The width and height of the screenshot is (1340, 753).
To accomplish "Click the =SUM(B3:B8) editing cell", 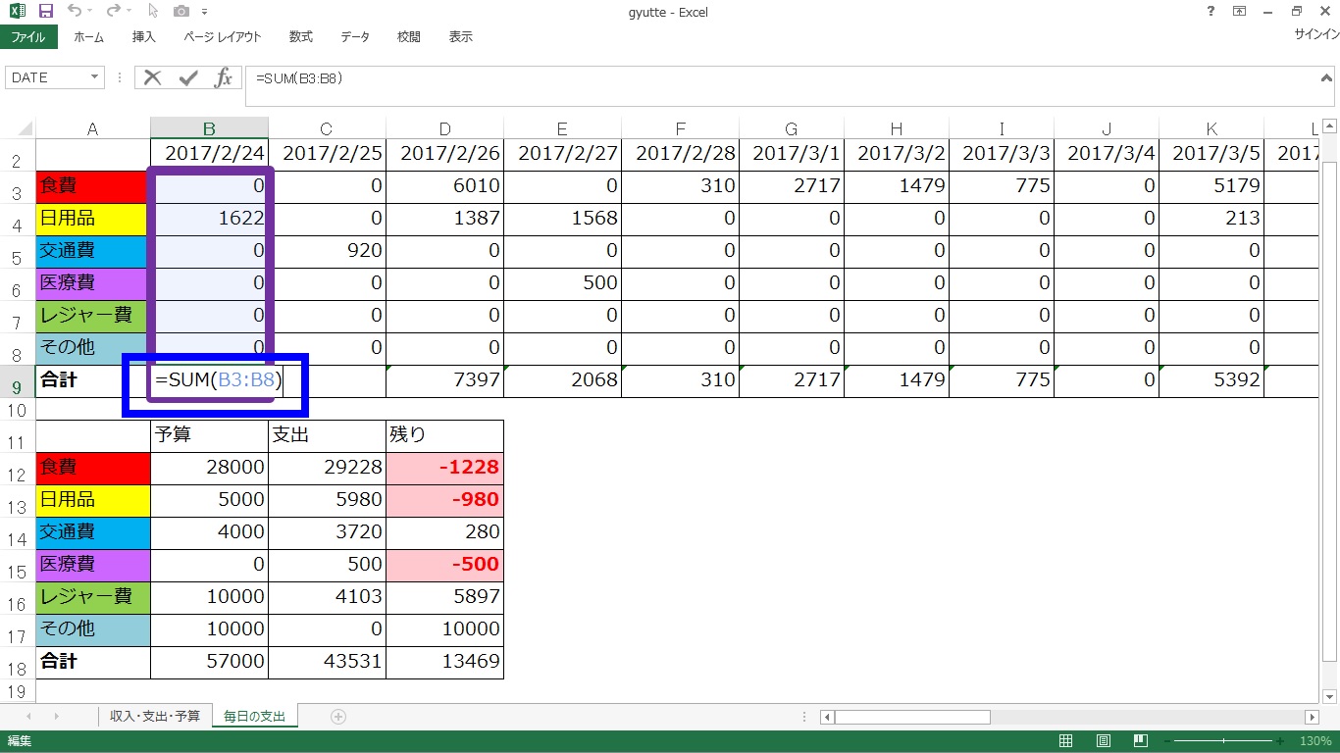I will 219,380.
